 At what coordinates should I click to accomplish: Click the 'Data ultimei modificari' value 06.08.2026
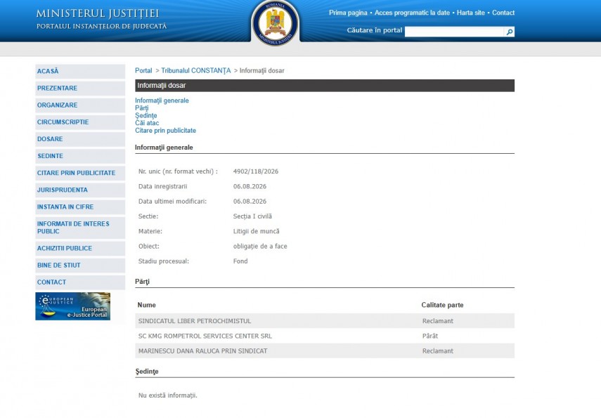pyautogui.click(x=250, y=201)
